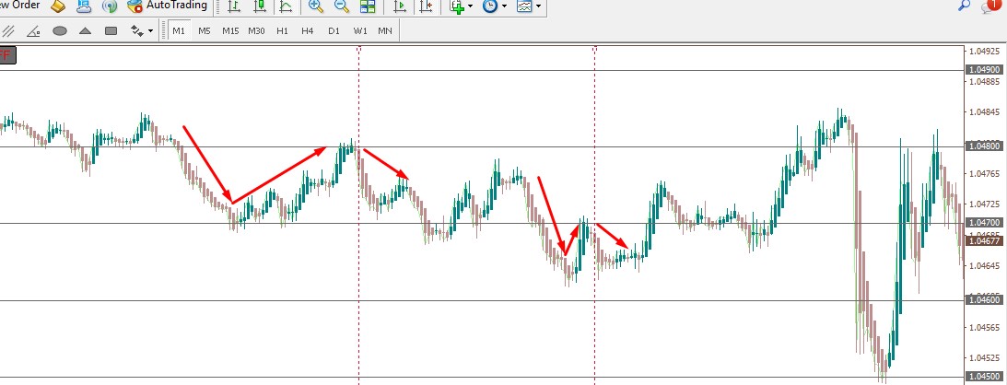
Task: Open the cloud hosting icon in toolbar
Action: tap(84, 6)
